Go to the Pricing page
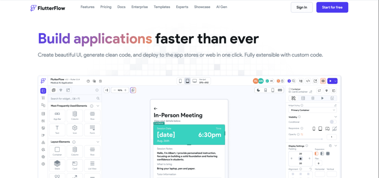The image size is (379, 178). click(x=106, y=7)
